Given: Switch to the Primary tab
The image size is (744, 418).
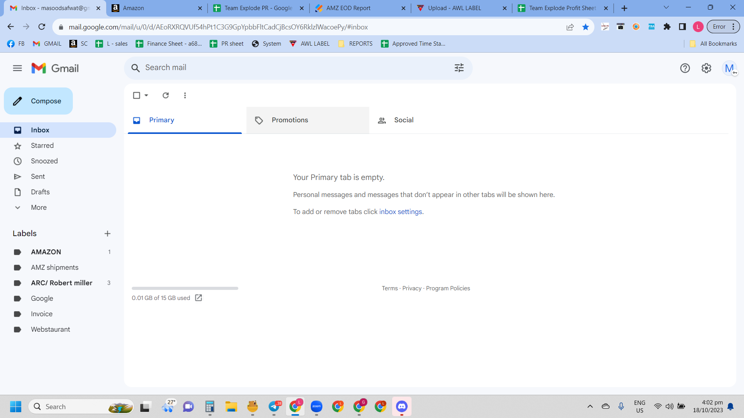Looking at the screenshot, I should click(x=185, y=120).
